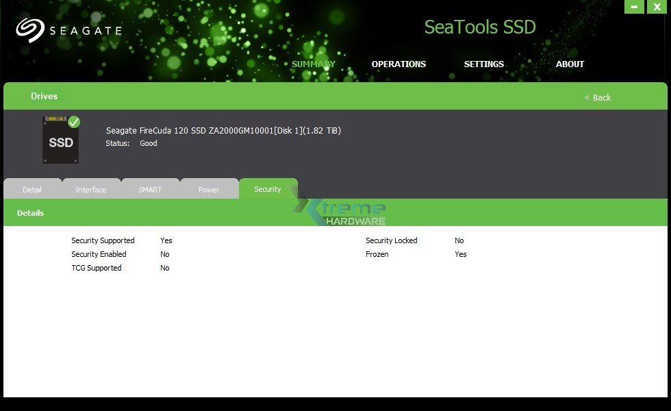Open the Detail tab
This screenshot has width=671, height=411.
coord(31,189)
